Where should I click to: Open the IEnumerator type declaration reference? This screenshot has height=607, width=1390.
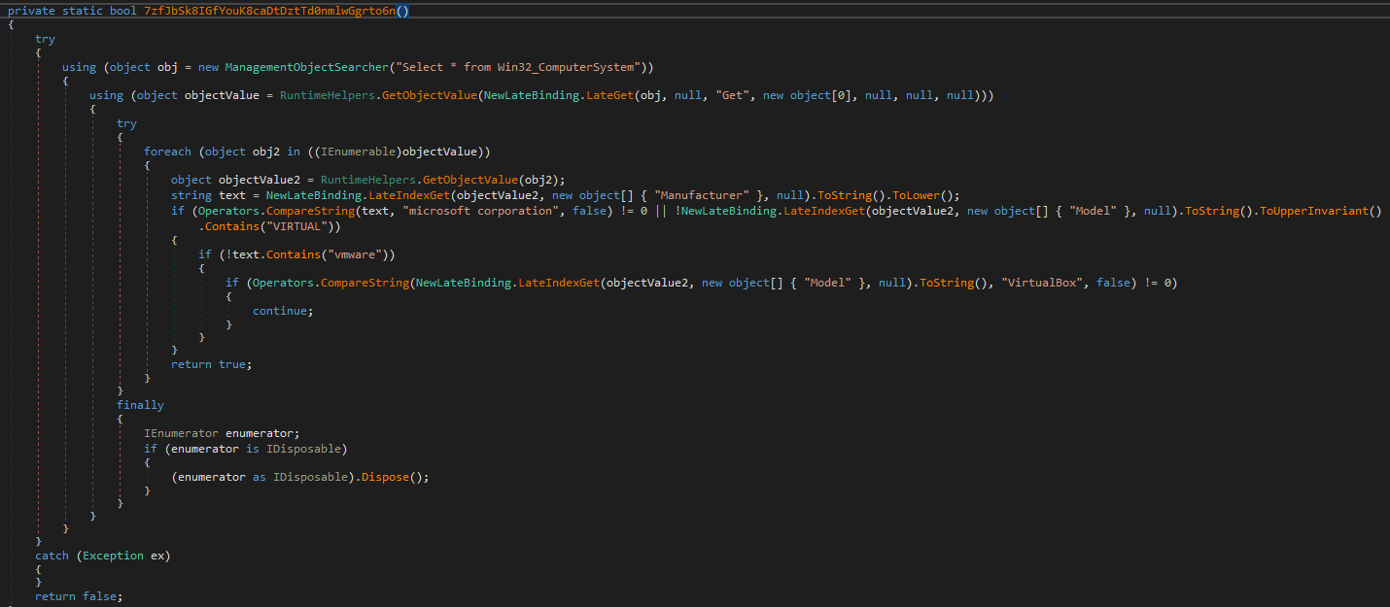tap(182, 433)
